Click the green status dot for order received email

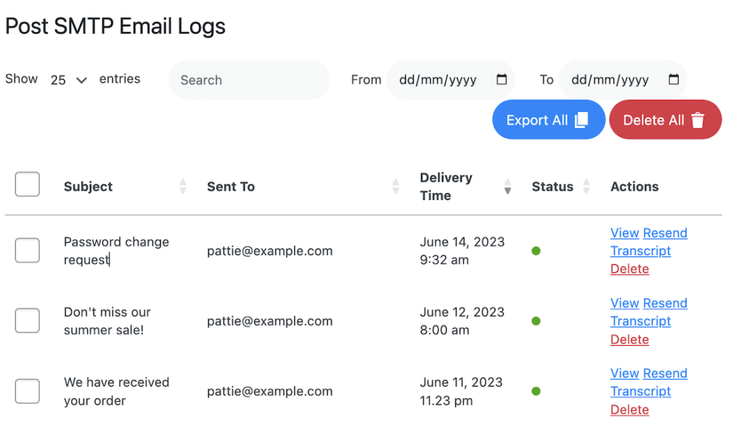(x=536, y=391)
